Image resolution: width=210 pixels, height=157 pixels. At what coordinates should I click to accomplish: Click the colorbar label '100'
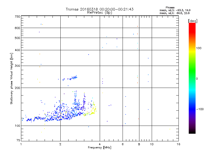pos(199,48)
